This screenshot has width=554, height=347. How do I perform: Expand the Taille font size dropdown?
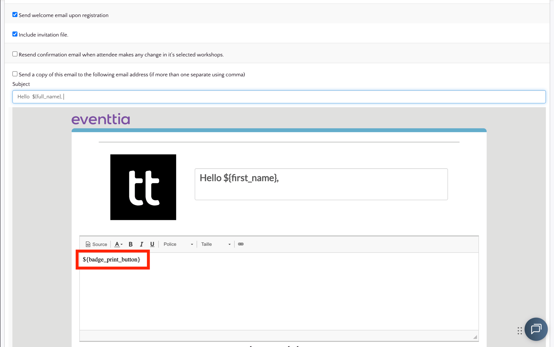click(x=216, y=244)
